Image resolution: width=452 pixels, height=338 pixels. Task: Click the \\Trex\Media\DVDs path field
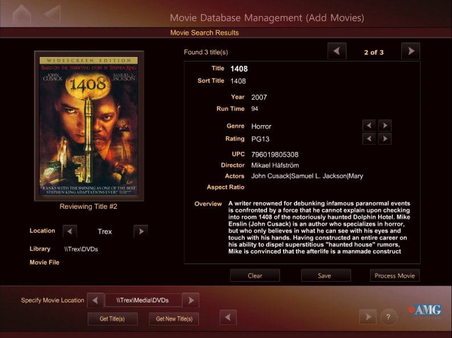[x=143, y=300]
